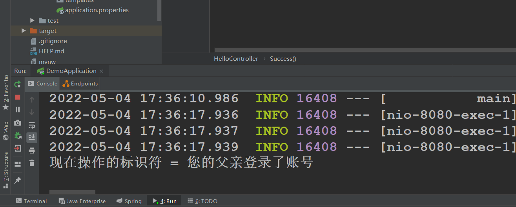This screenshot has height=207, width=516.
Task: Click the log line timestamped 17:36:17.939
Action: (x=283, y=147)
